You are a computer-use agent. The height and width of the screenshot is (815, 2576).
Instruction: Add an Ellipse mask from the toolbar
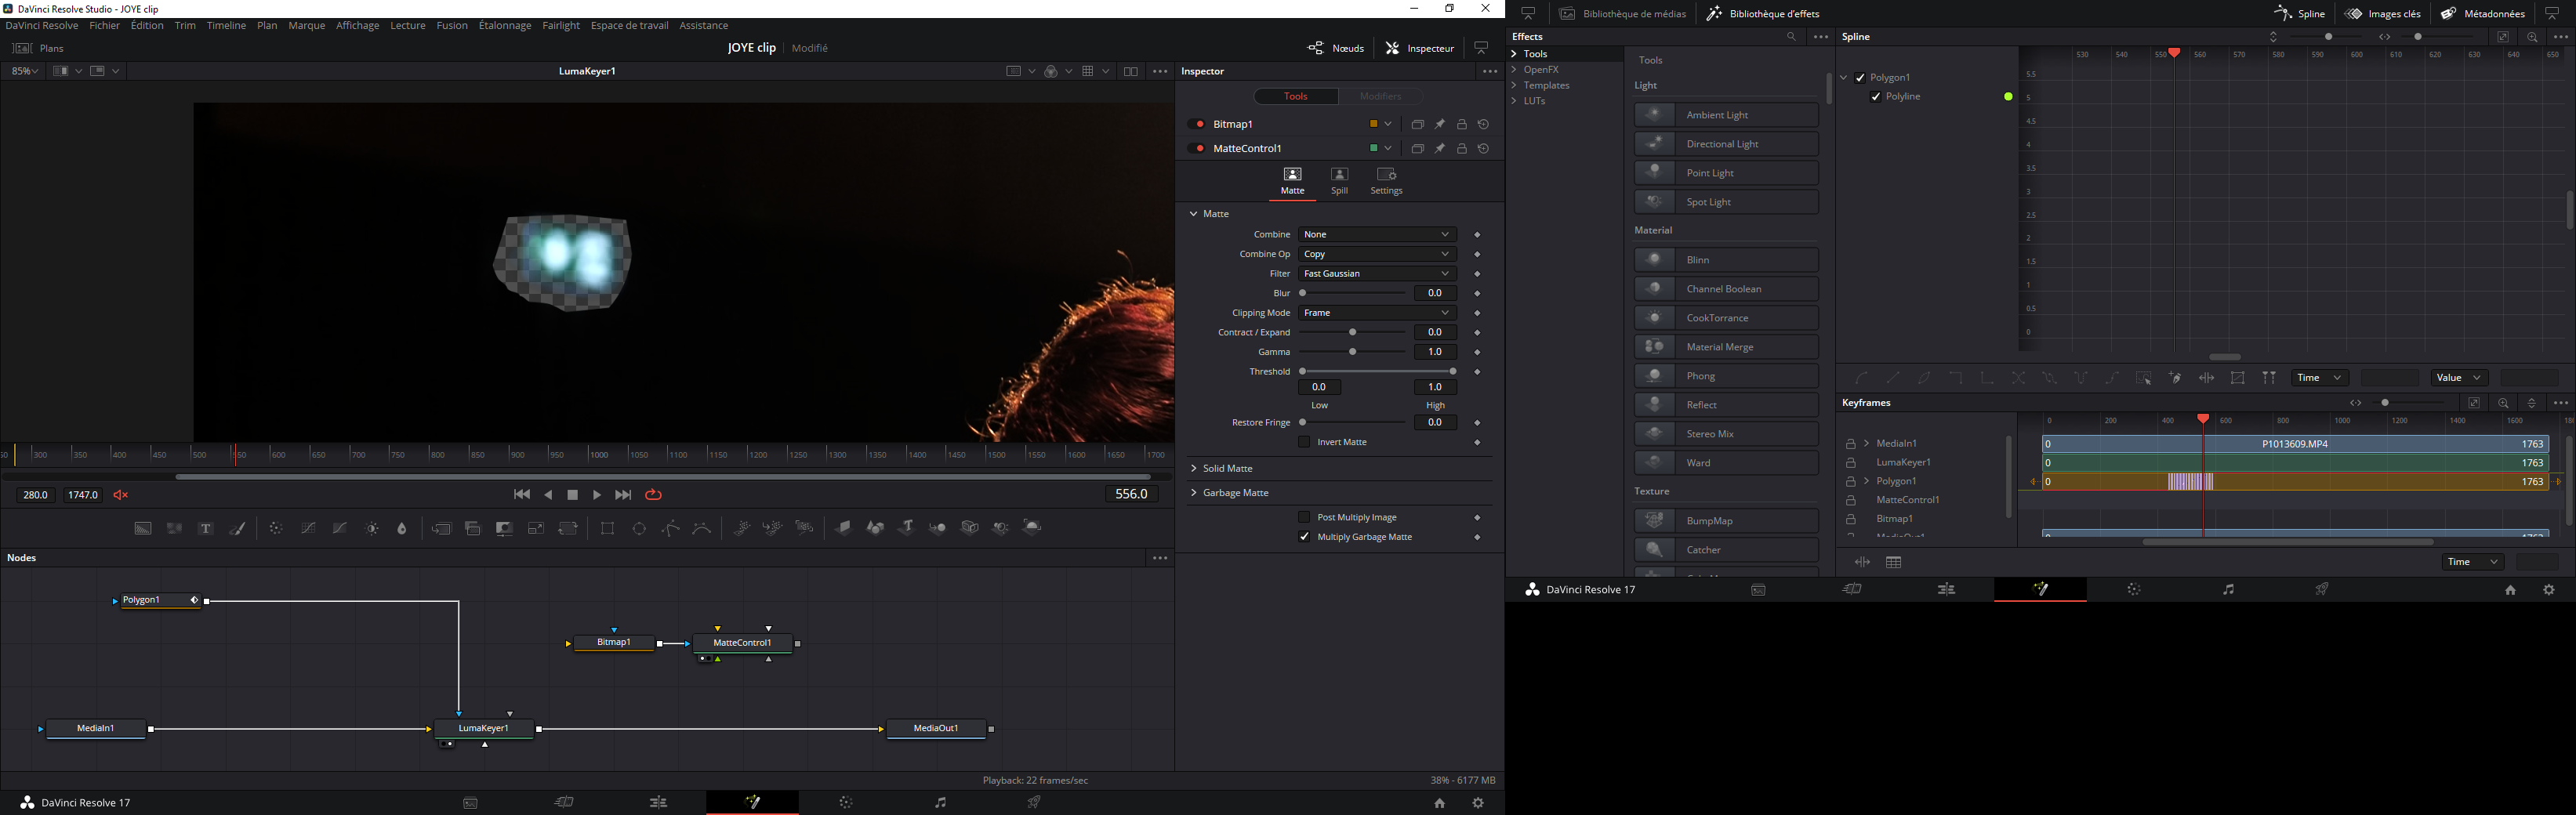tap(639, 528)
